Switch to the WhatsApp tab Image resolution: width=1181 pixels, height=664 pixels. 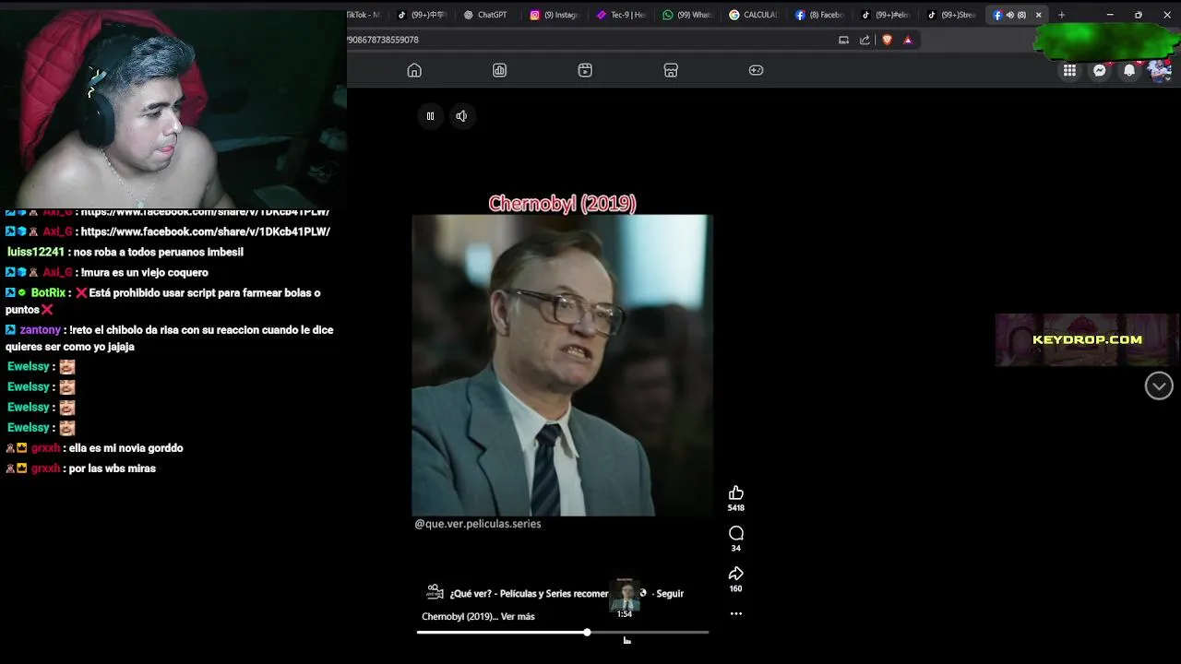[688, 15]
